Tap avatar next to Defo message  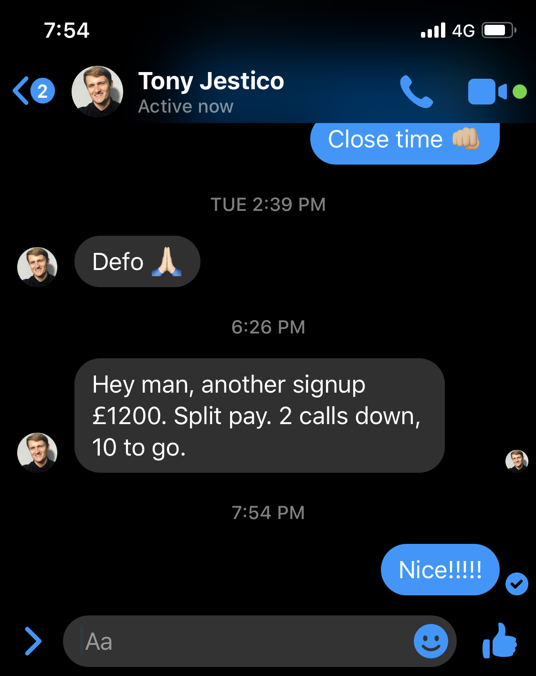37,267
